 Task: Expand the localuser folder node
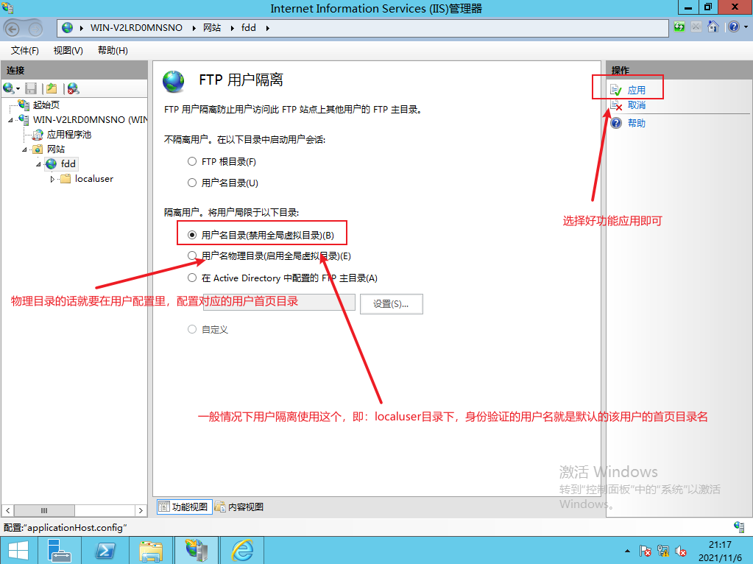(x=52, y=179)
